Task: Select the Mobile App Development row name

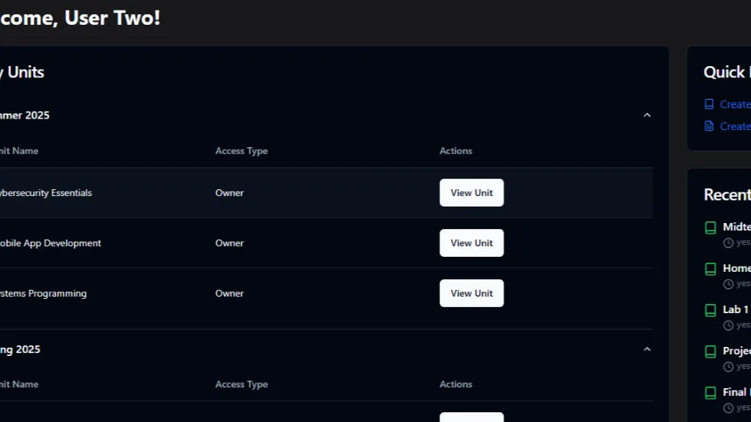Action: tap(50, 243)
